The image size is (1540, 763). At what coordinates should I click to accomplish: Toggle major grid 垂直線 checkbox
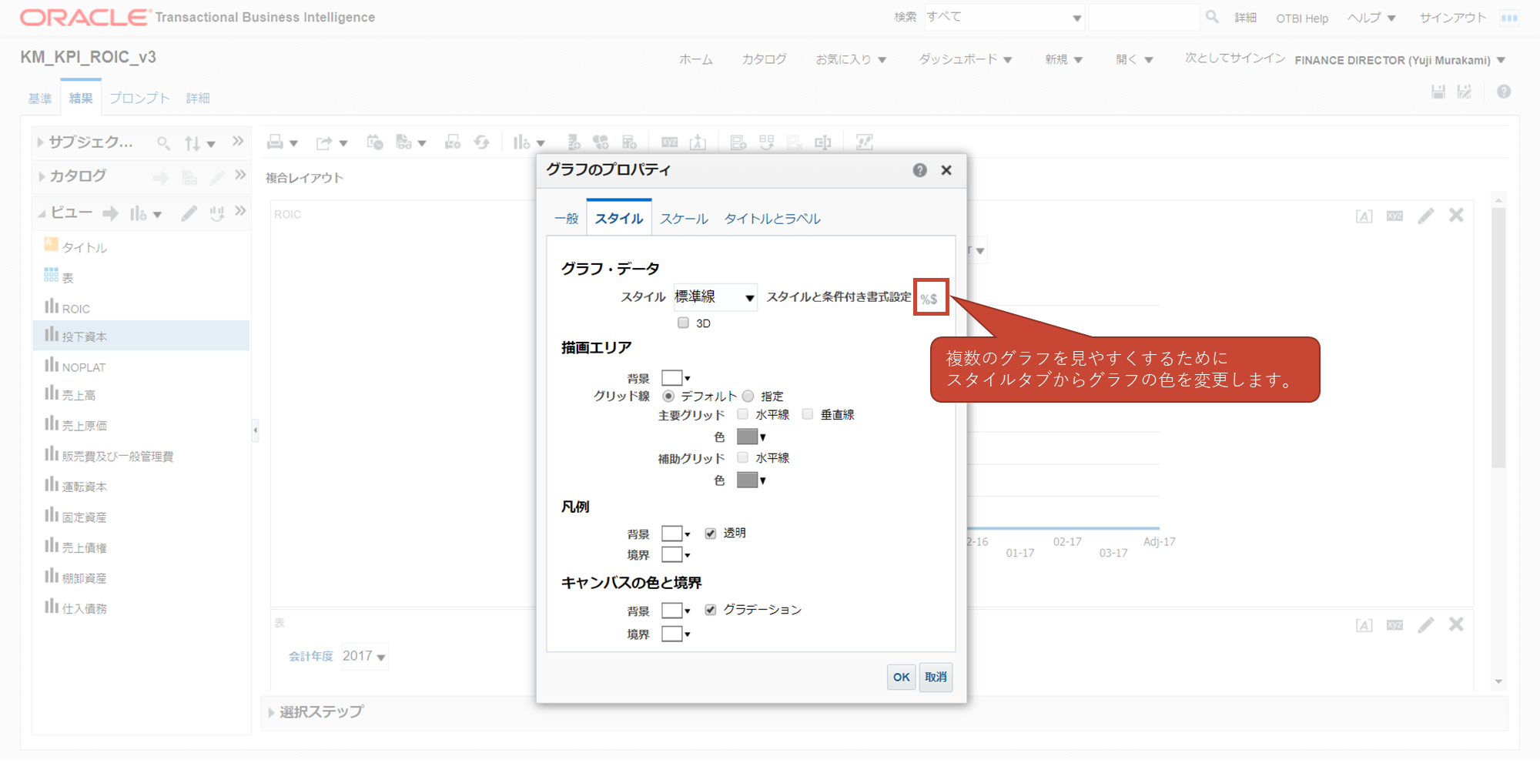[x=808, y=414]
